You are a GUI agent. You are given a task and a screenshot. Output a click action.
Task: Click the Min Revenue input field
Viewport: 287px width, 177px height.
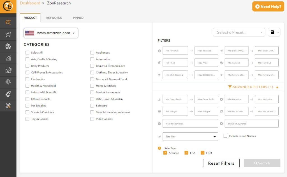pyautogui.click(x=175, y=51)
